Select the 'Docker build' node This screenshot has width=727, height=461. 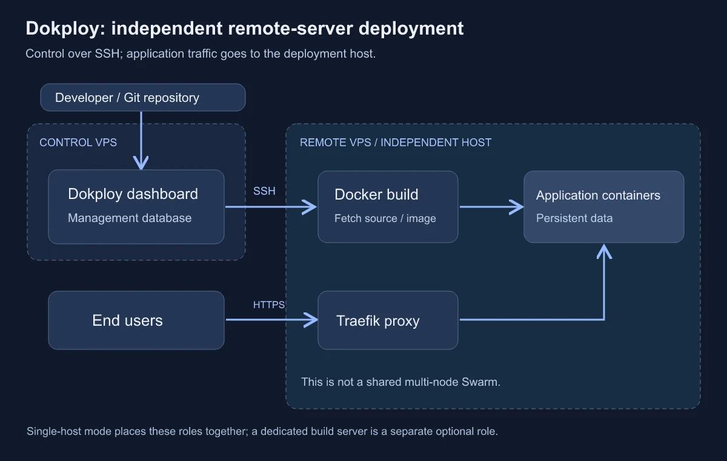coord(388,207)
